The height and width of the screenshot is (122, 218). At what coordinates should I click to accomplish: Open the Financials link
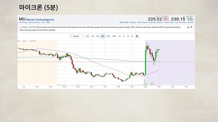click(152, 22)
